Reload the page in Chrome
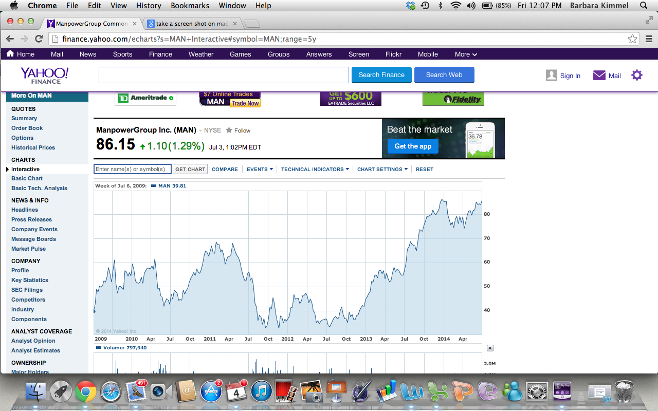The width and height of the screenshot is (658, 411). click(39, 39)
